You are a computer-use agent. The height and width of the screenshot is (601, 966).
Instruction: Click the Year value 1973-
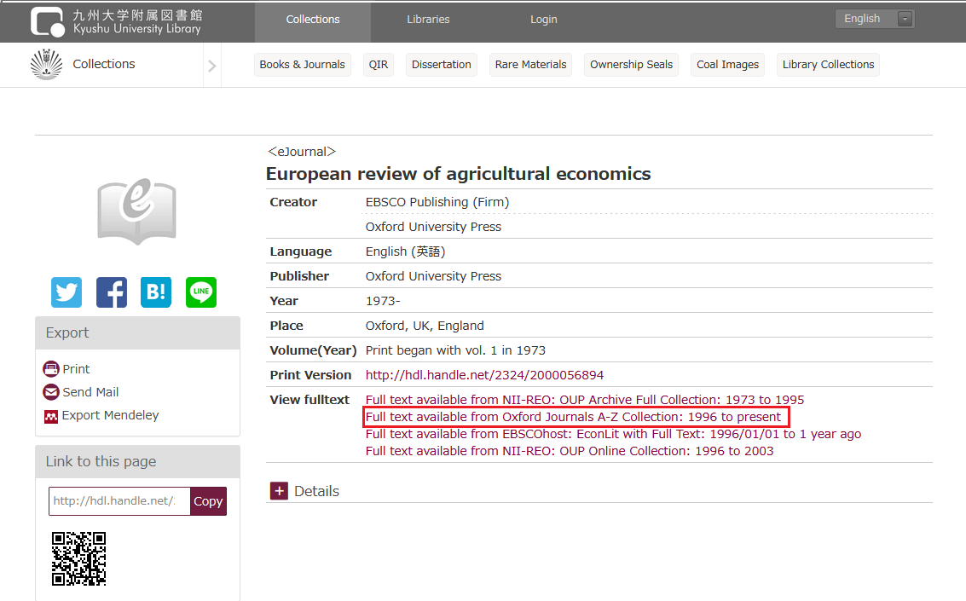pos(383,301)
